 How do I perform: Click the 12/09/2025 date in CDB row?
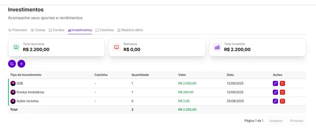pos(235,83)
